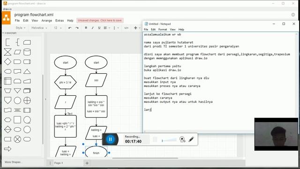Viewport: 300px width, 169px height.
Task: Open the Helvetica font dropdown
Action: (39, 28)
